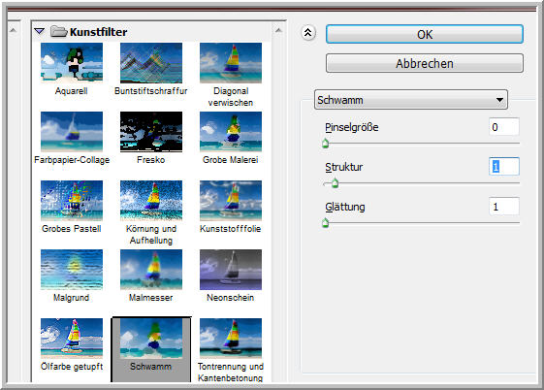Click the Abbrechen button

(425, 63)
